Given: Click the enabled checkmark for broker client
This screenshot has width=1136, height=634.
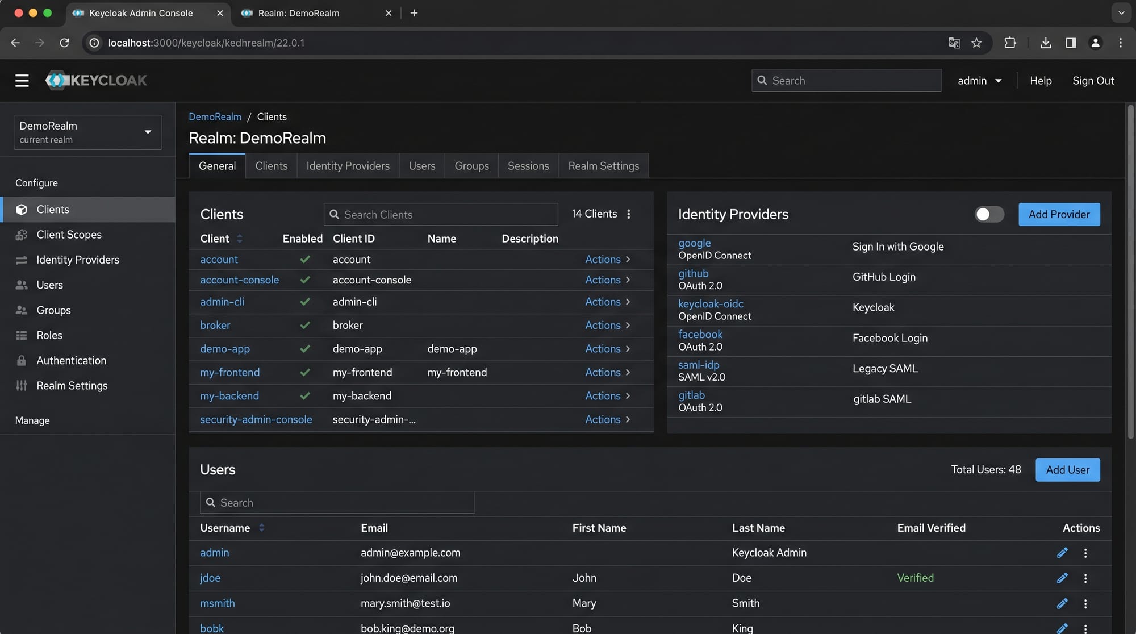Looking at the screenshot, I should (305, 326).
